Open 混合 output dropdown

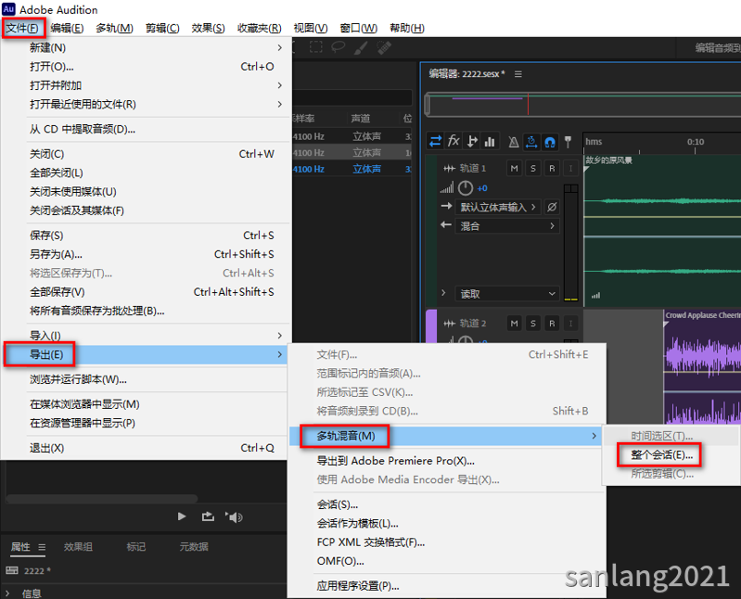click(507, 226)
